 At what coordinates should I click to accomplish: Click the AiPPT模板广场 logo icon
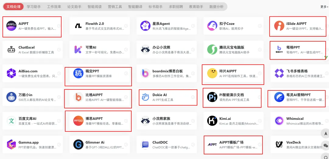[x=212, y=144]
